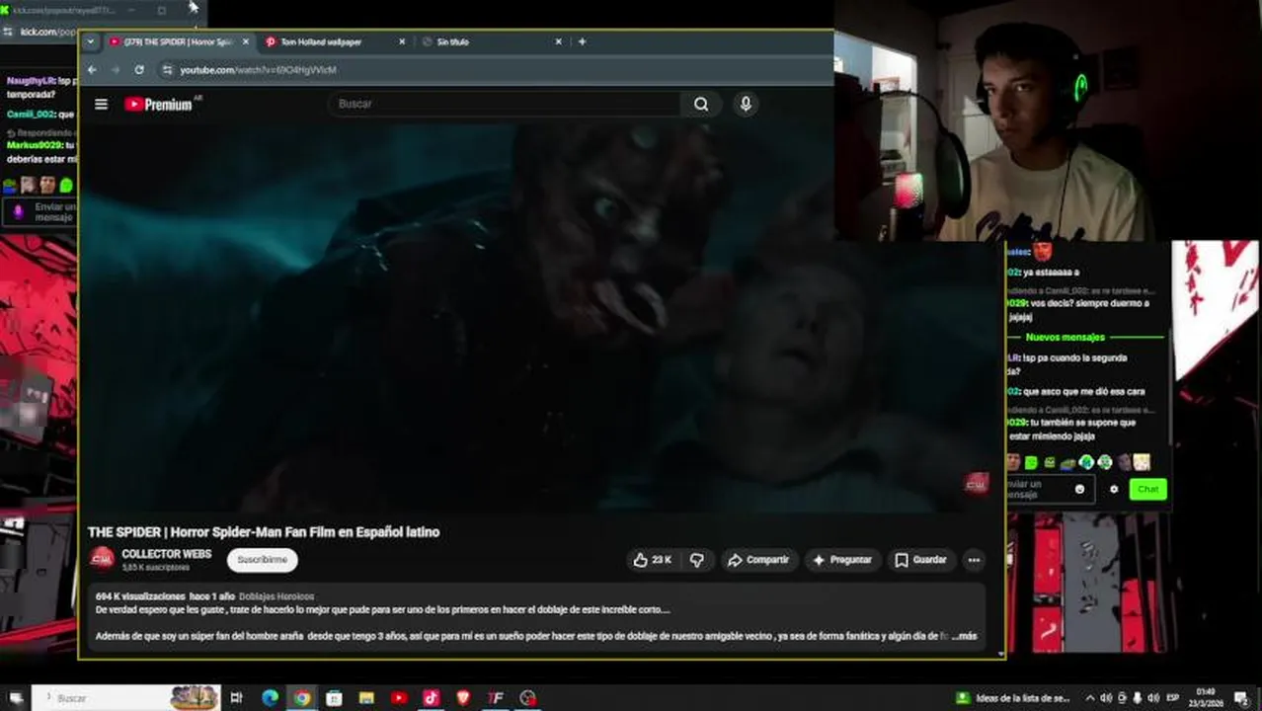The image size is (1262, 711).
Task: Close THE SPIDER YouTube tab
Action: [x=246, y=41]
